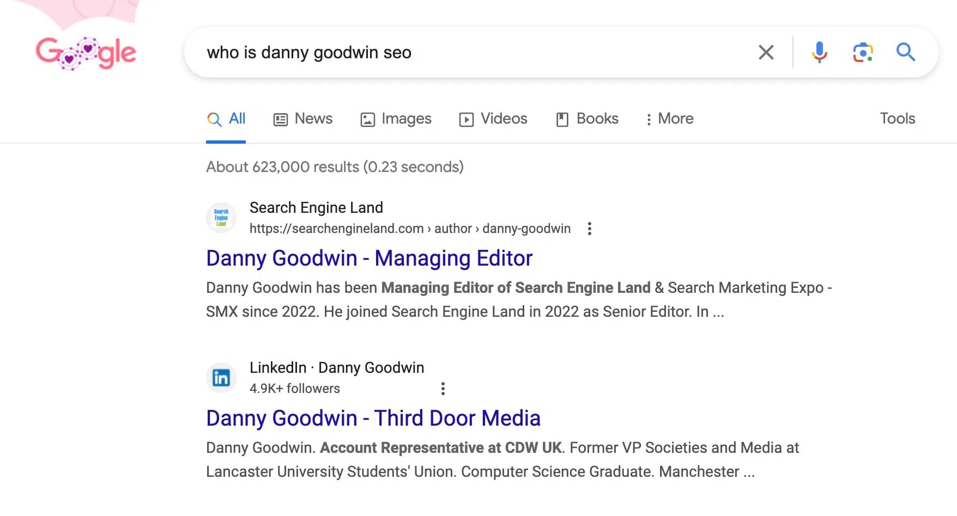Expand the More search options menu
957x516 pixels.
point(669,119)
